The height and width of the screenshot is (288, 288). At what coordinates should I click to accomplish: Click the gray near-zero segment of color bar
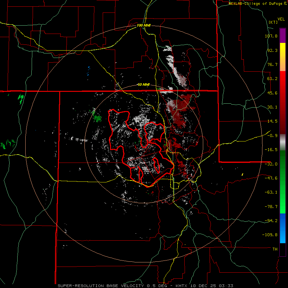283,142
